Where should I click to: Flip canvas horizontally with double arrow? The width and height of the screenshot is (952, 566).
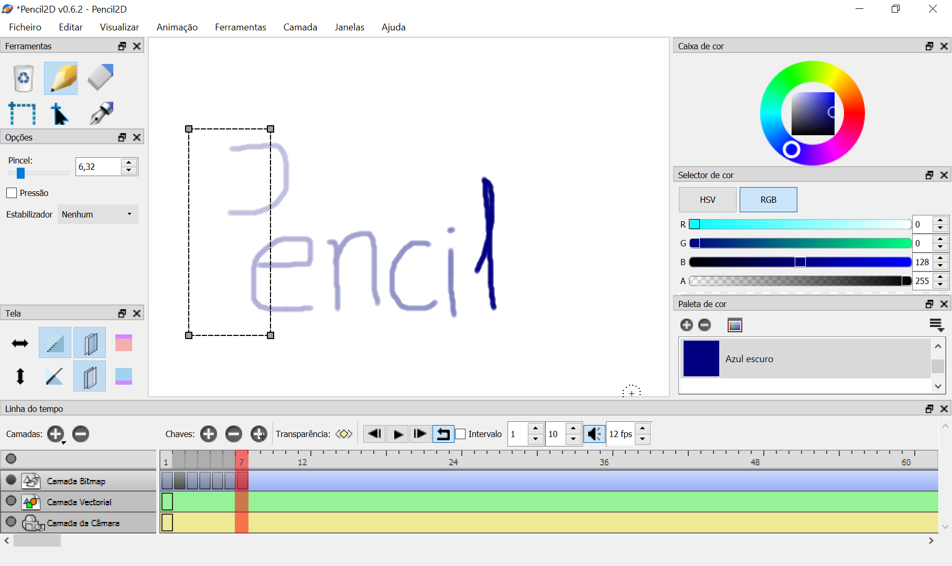20,343
